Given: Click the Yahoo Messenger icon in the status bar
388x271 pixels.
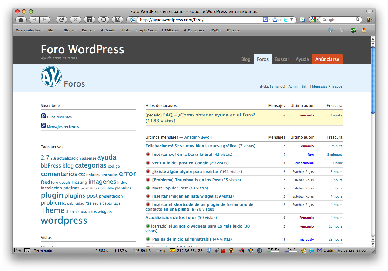Looking at the screenshot, I should [311, 250].
